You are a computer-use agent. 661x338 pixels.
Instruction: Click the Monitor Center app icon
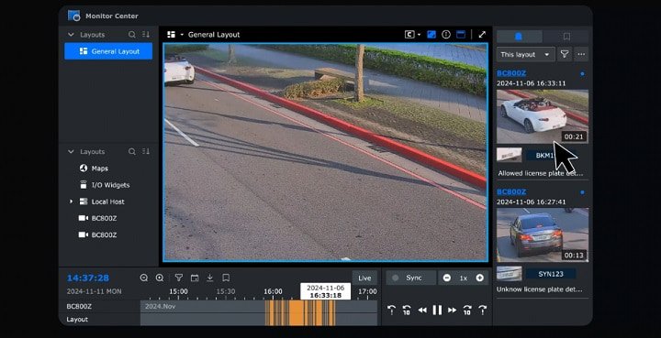click(x=73, y=16)
